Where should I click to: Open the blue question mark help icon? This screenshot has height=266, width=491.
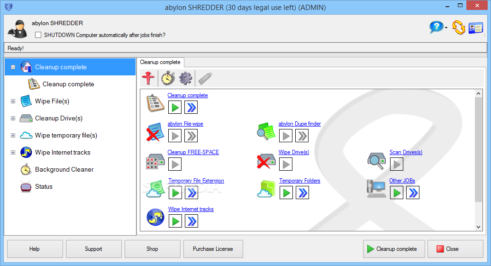tap(436, 28)
